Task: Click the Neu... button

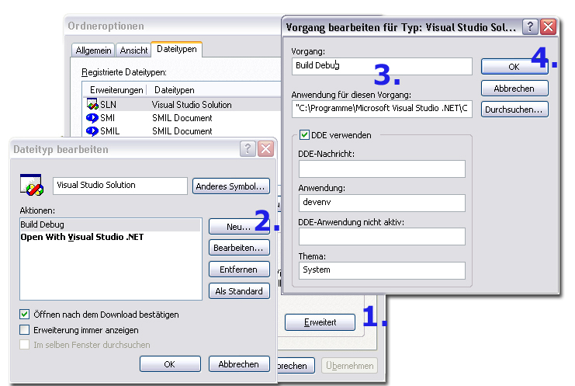Action: tap(239, 227)
